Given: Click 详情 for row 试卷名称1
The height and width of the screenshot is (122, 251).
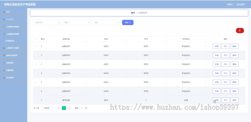Looking at the screenshot, I should [217, 46].
